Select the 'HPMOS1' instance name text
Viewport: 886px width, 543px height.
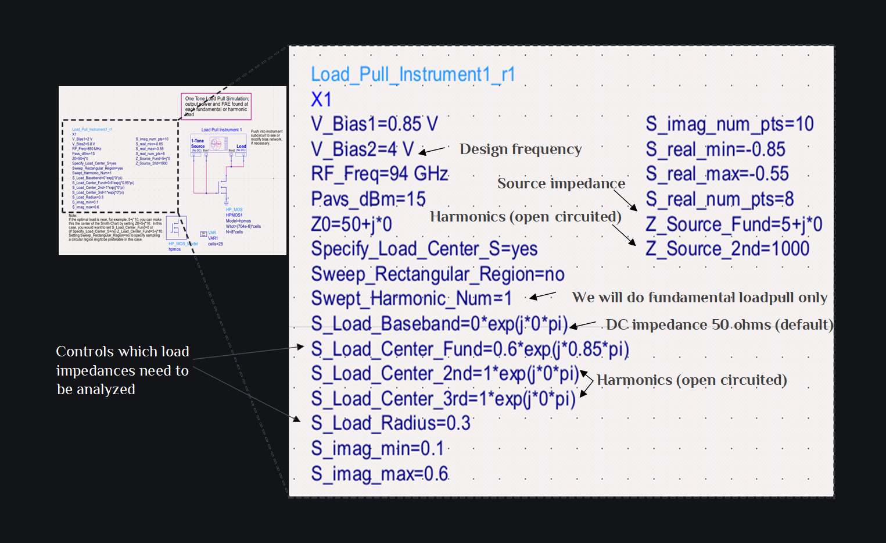(x=234, y=215)
